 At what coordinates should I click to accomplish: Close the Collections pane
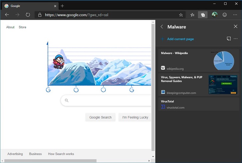click(x=235, y=27)
